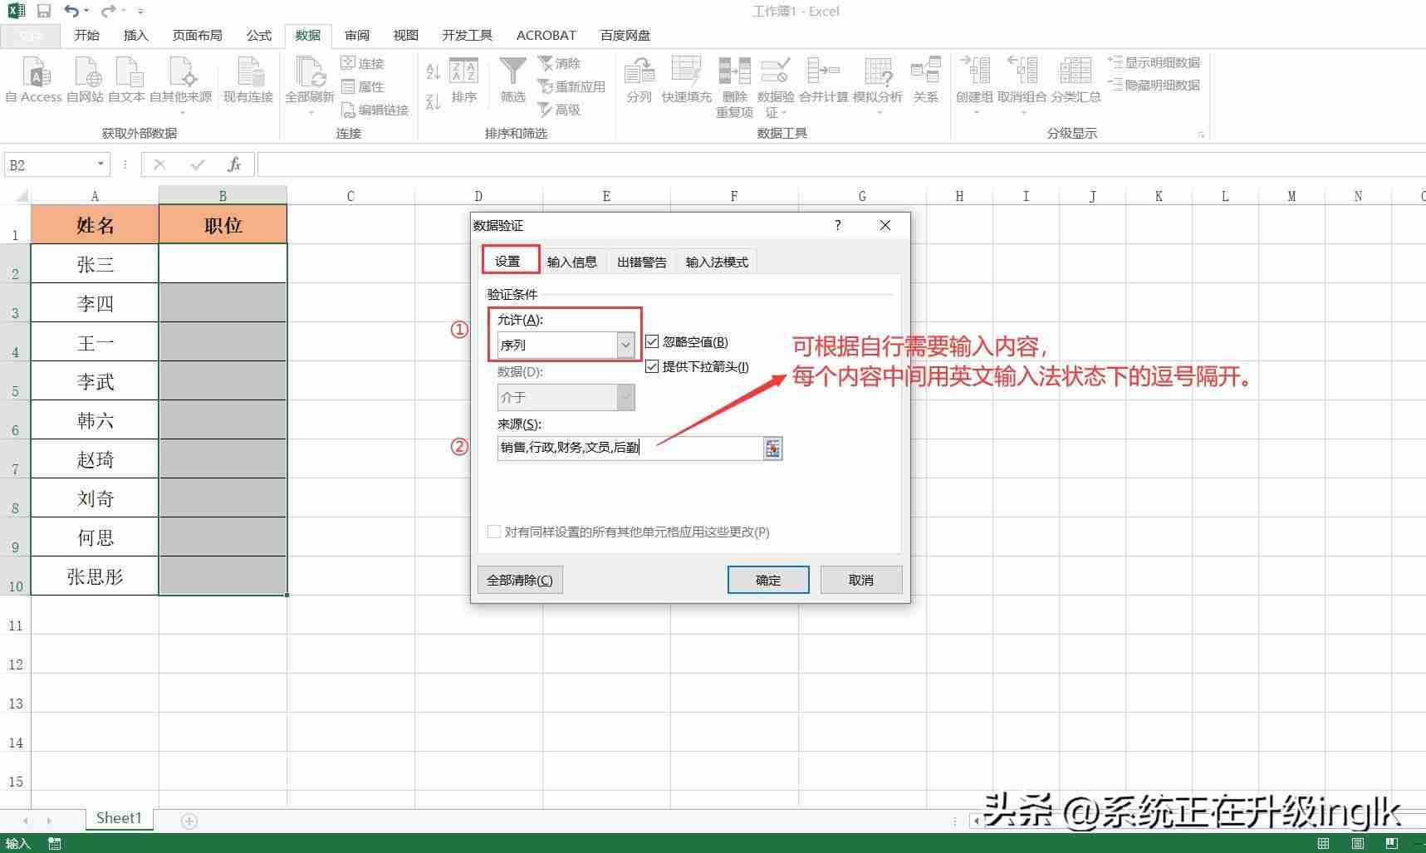Click the dialog help question mark
Screen dimensions: 1426x853
click(837, 225)
